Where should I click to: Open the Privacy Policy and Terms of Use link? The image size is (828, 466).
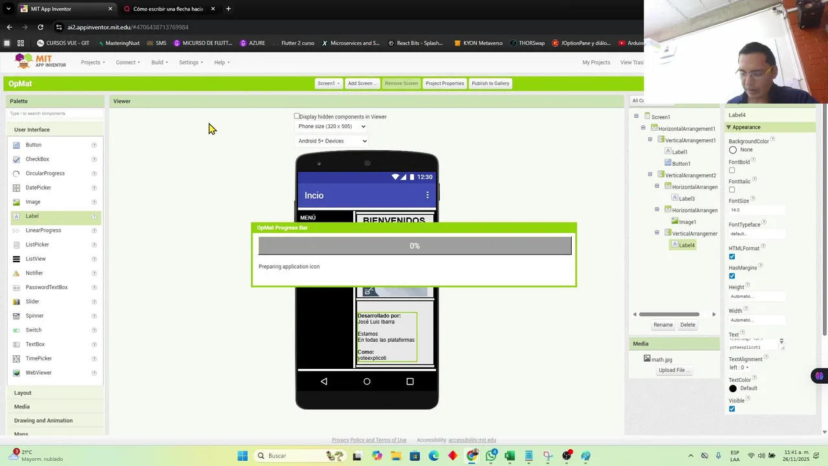point(369,440)
